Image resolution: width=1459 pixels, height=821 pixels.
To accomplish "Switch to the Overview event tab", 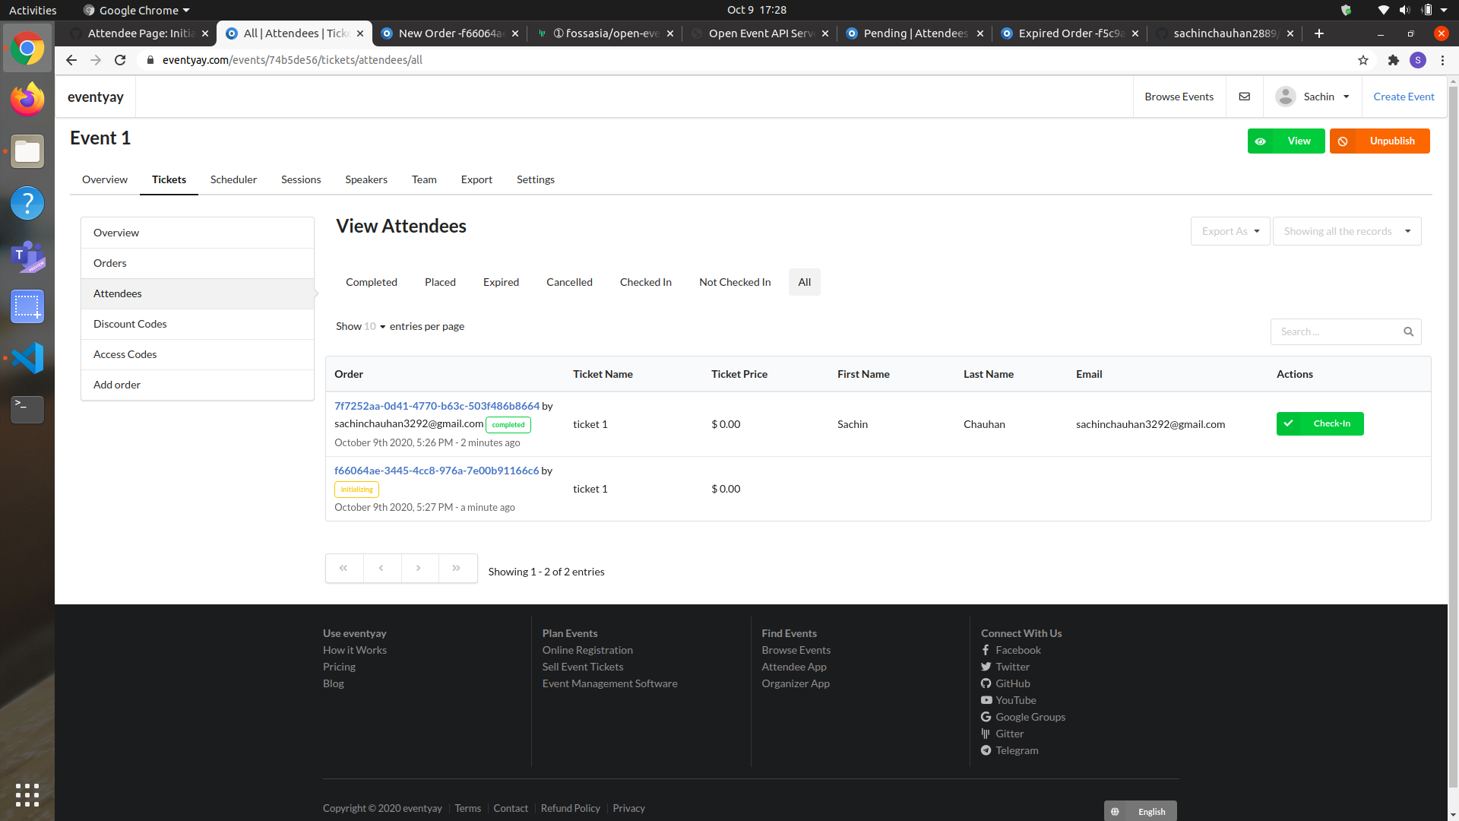I will (x=105, y=179).
